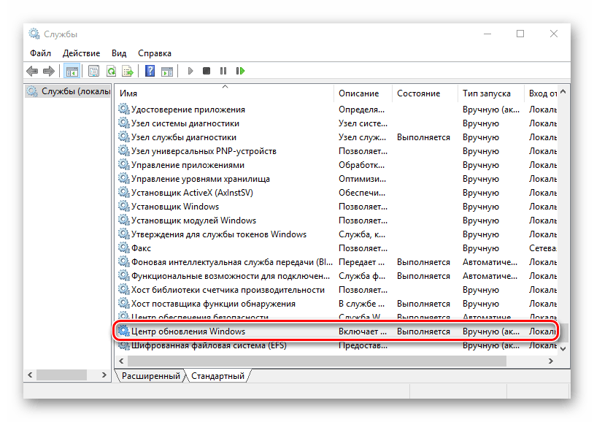
Task: Restart the service using the Restart icon
Action: click(x=241, y=71)
